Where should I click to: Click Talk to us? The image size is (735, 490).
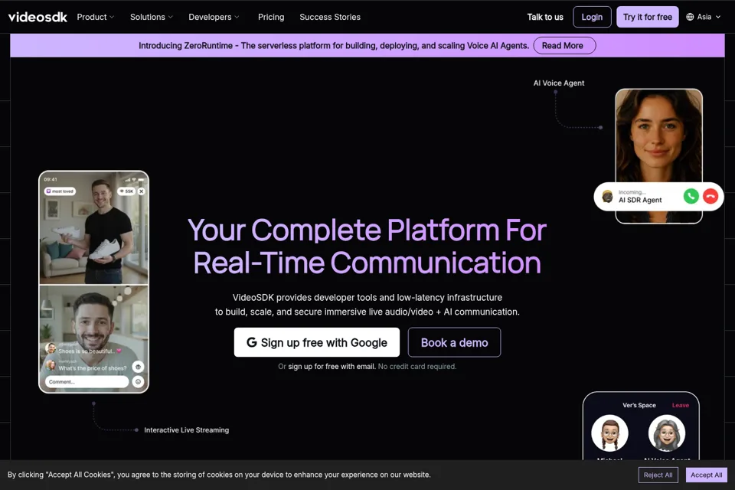point(545,17)
